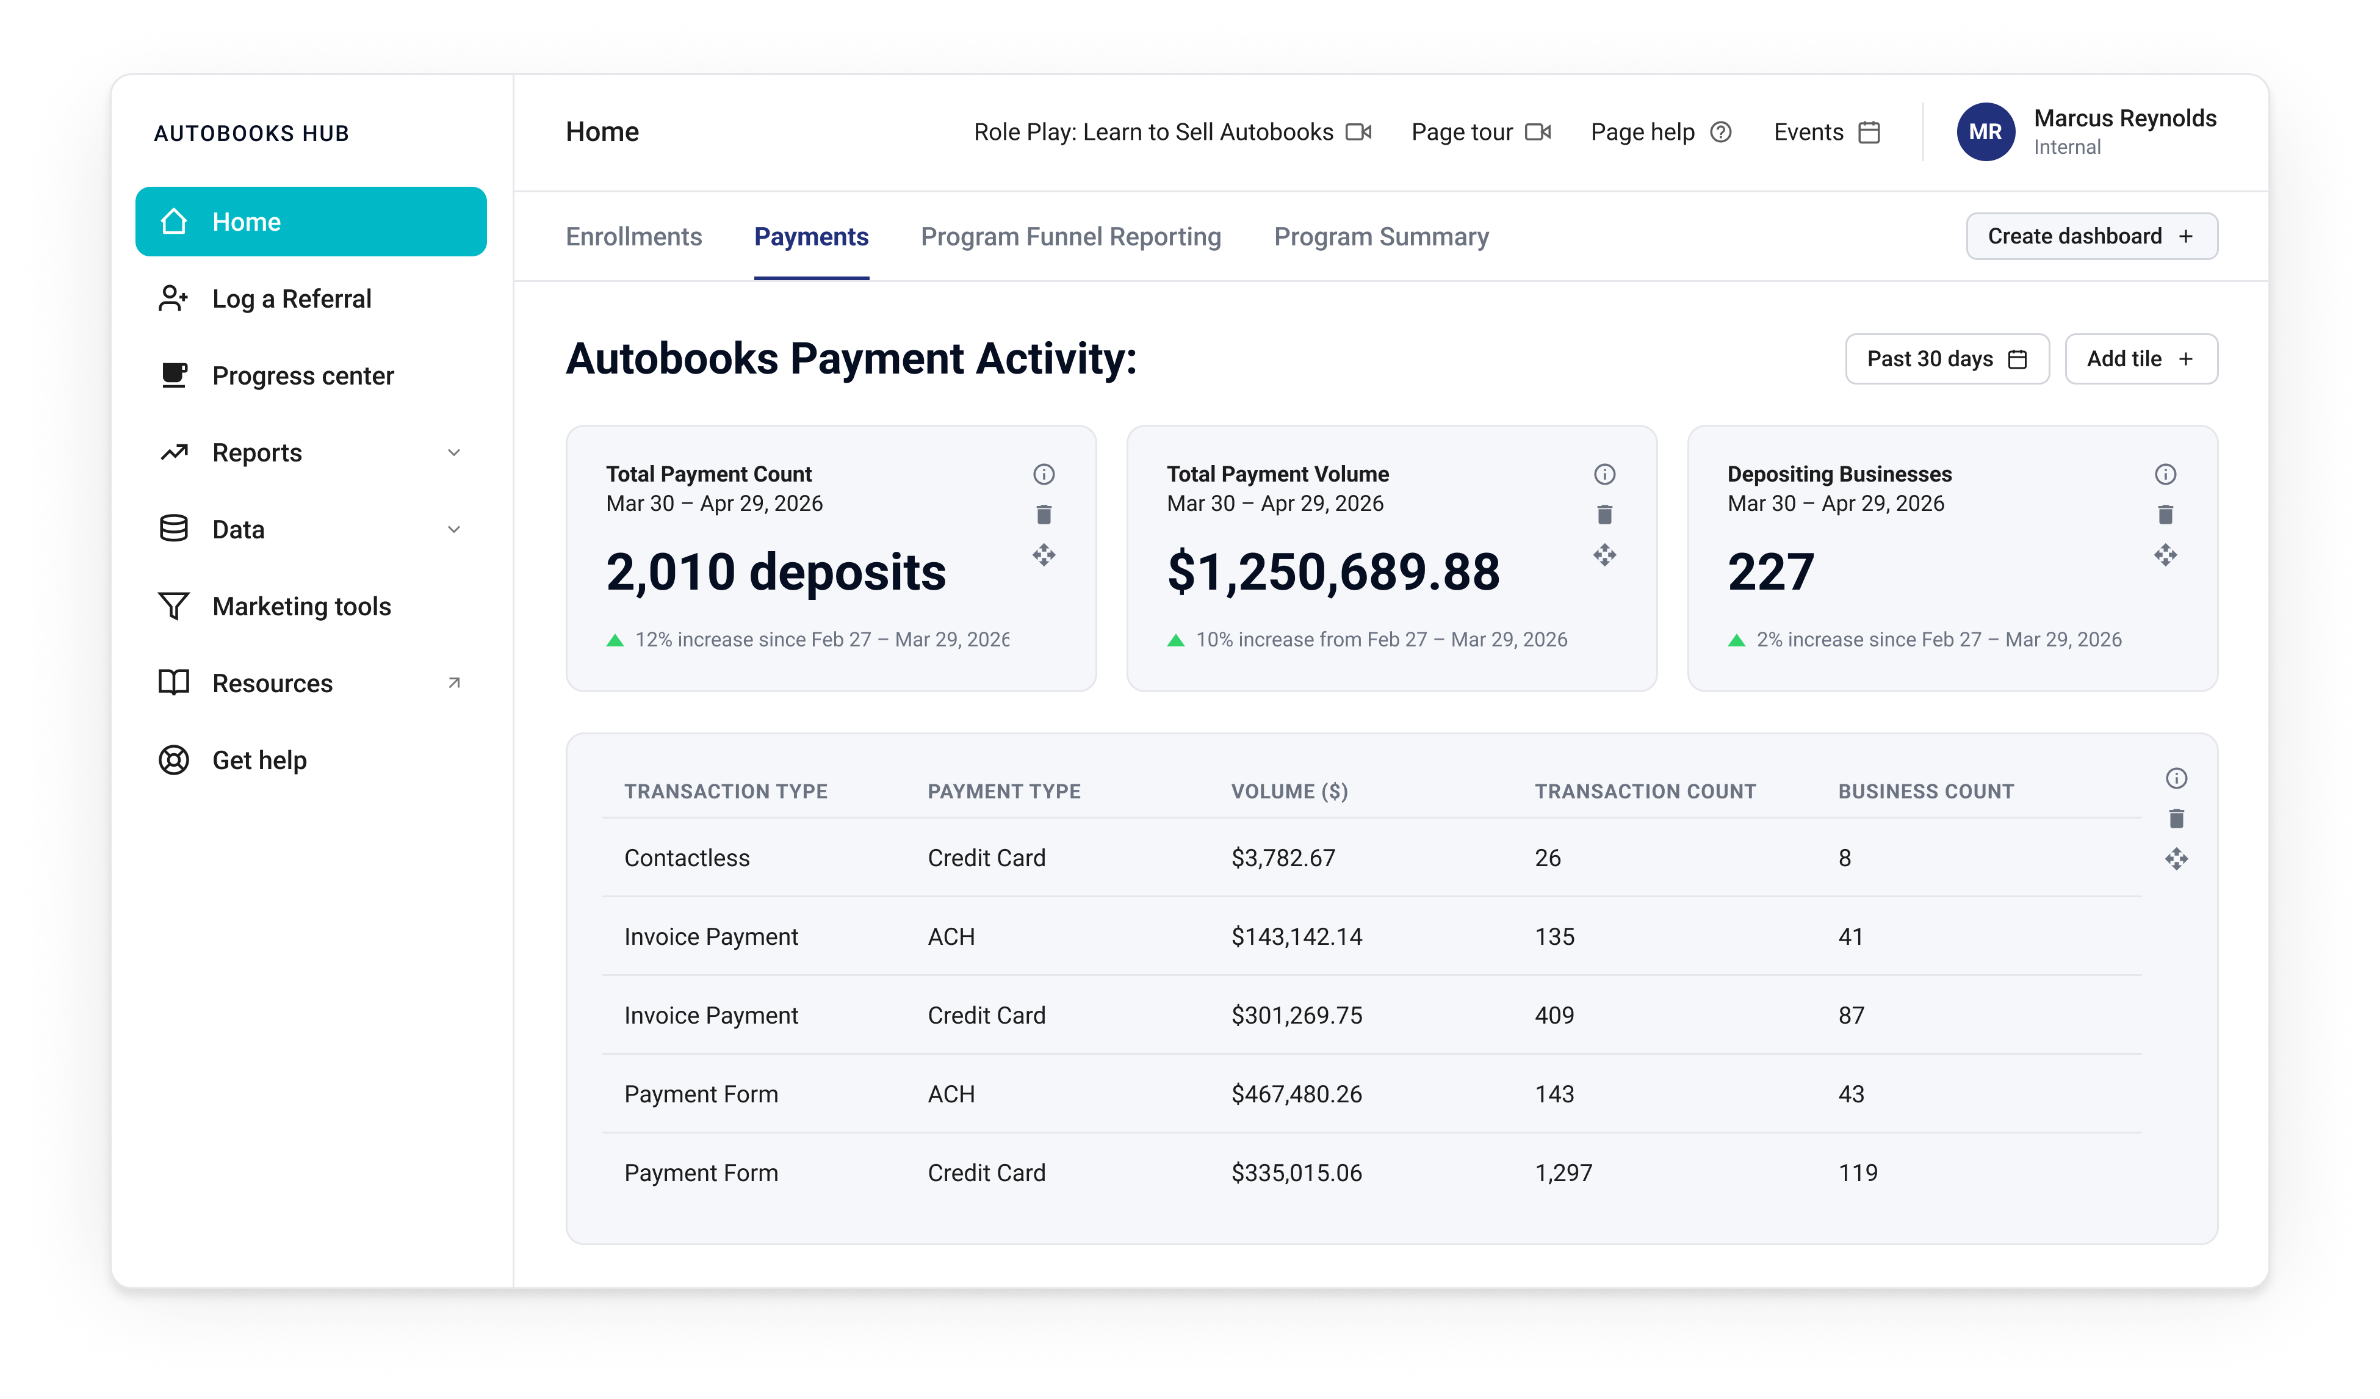Open the MR user avatar

tap(1985, 132)
